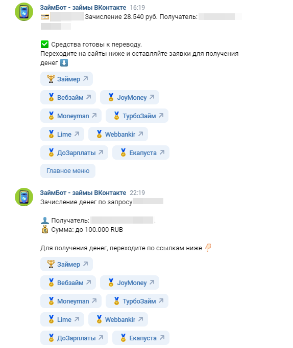Click the Займер button in the first message
Image resolution: width=293 pixels, height=348 pixels.
tap(66, 79)
